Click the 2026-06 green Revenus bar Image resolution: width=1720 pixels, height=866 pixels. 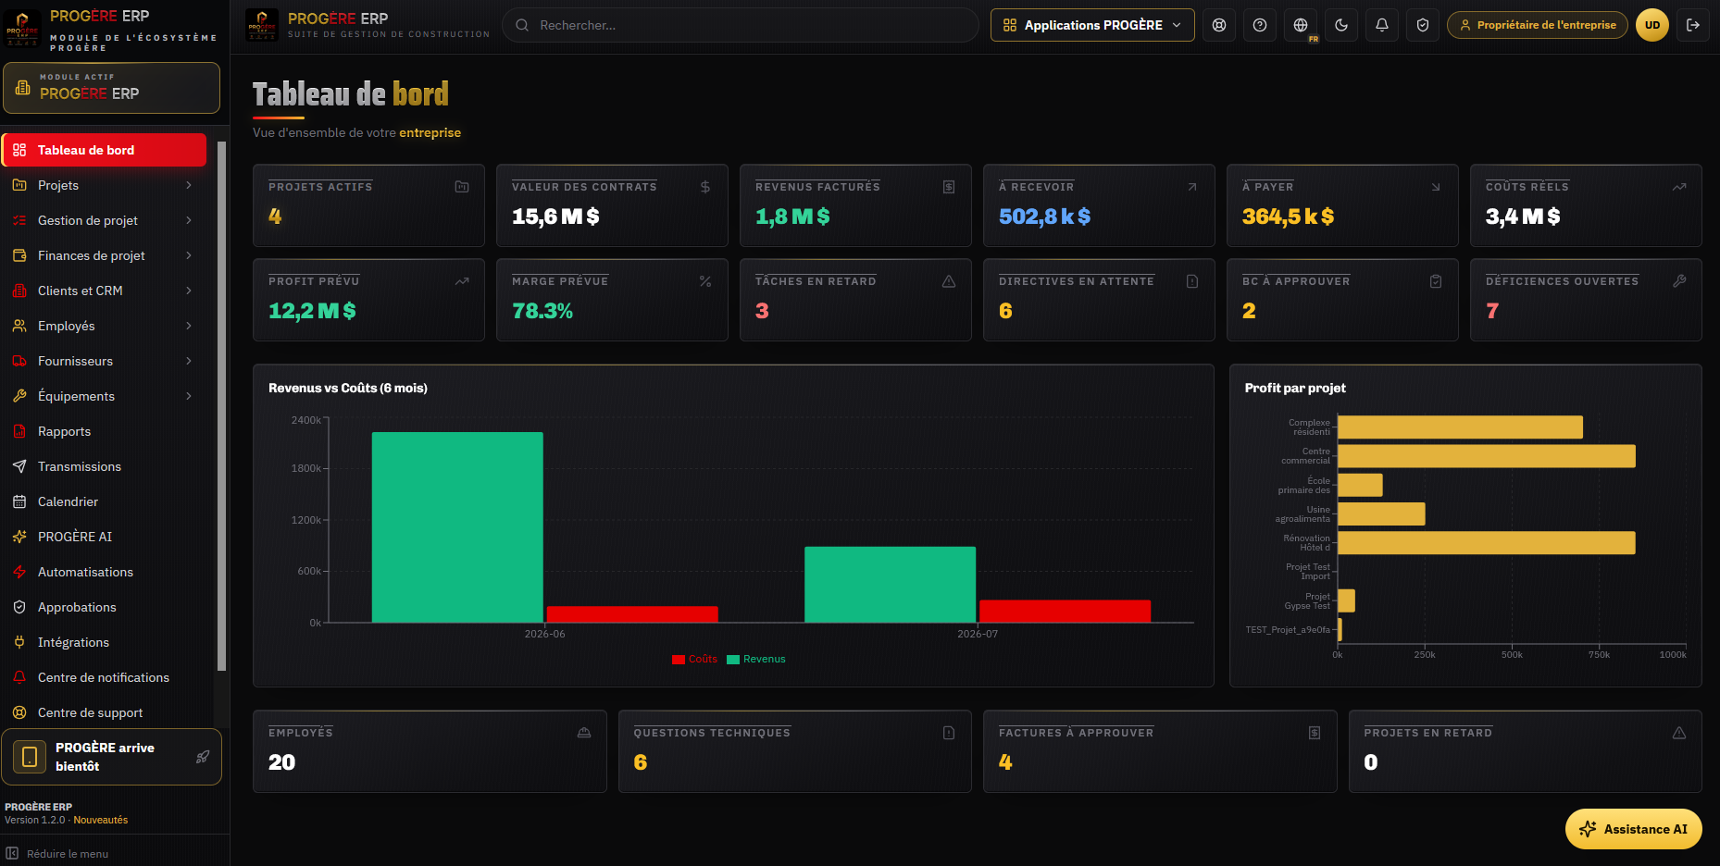coord(457,527)
